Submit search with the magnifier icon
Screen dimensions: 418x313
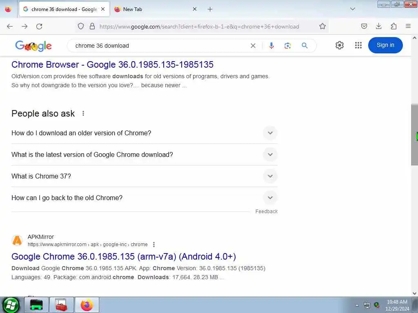tap(305, 46)
